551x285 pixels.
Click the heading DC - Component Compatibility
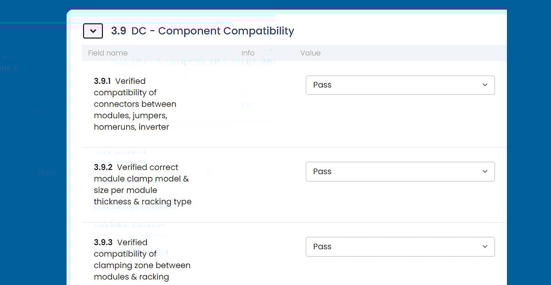[x=212, y=31]
